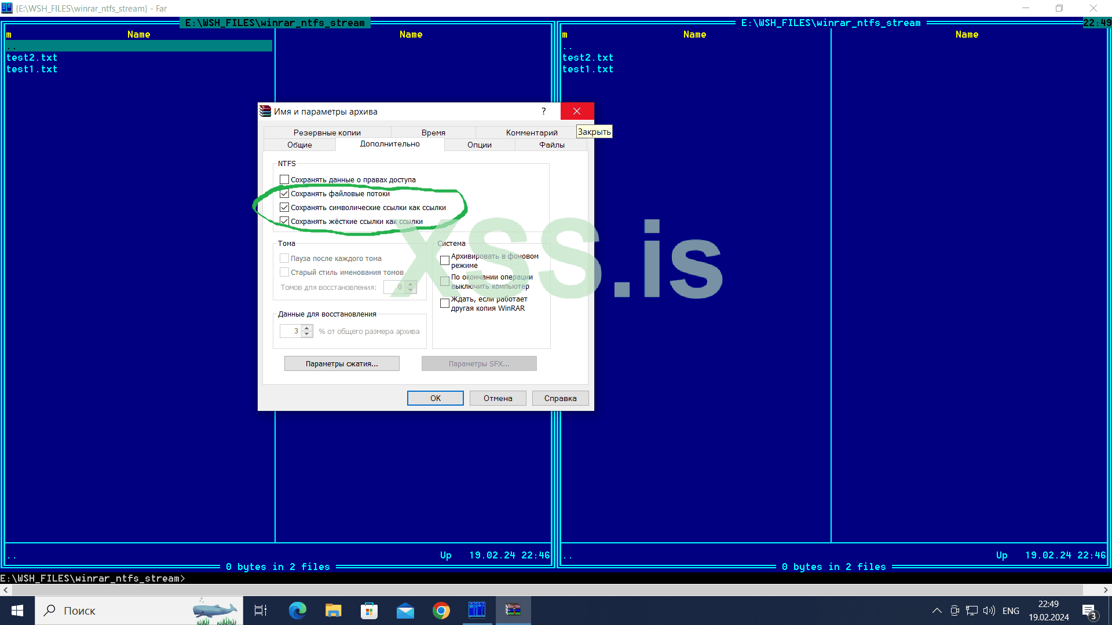The height and width of the screenshot is (625, 1112).
Task: Open the volume control in the system tray
Action: click(x=989, y=610)
